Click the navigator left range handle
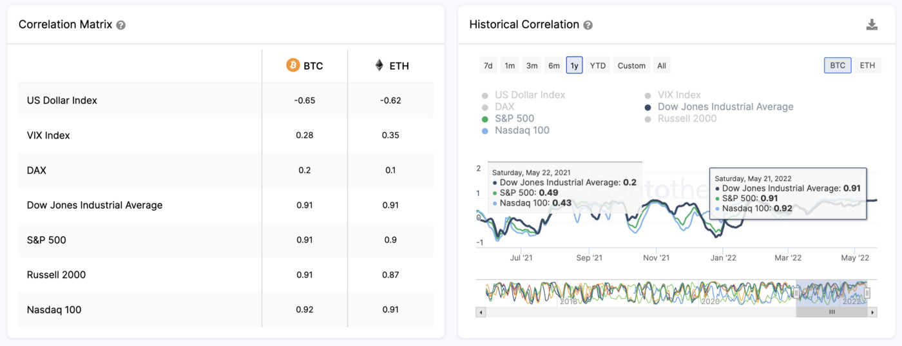 pyautogui.click(x=796, y=293)
